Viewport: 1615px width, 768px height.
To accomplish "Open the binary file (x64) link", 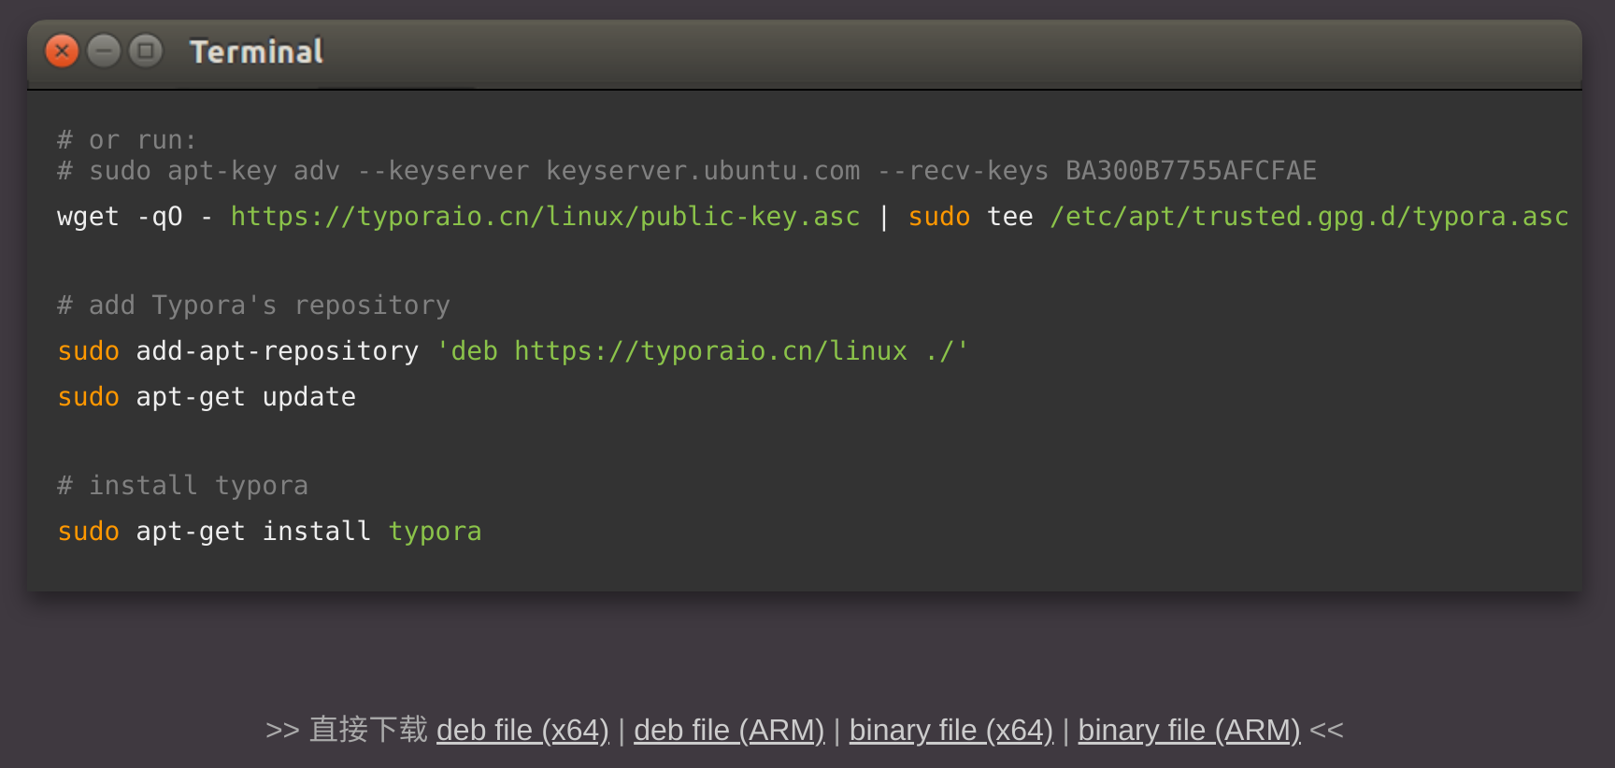I will (x=950, y=730).
